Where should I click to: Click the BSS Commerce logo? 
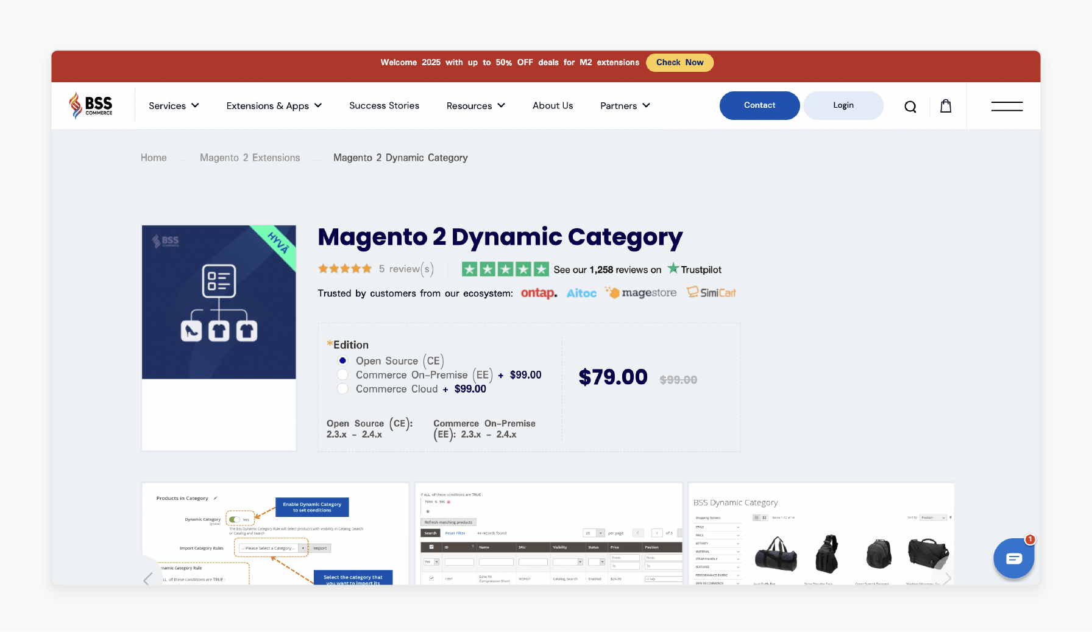pyautogui.click(x=90, y=105)
